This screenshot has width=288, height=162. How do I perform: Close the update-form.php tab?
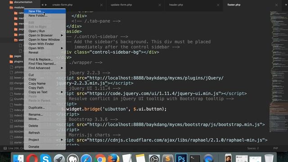[x=160, y=5]
